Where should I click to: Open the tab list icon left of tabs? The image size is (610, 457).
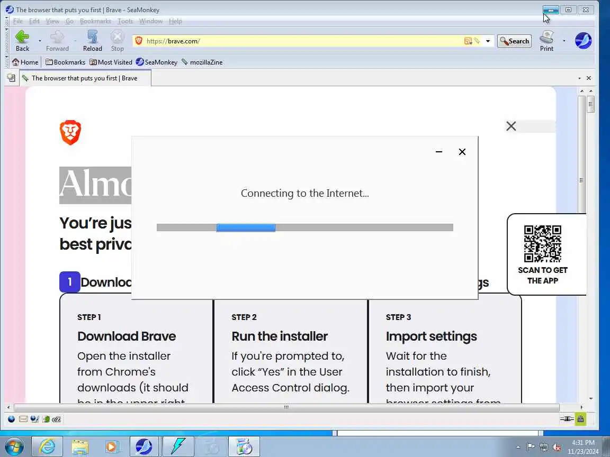coord(11,78)
